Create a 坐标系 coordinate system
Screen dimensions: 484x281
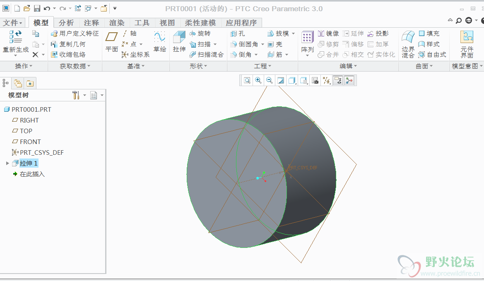[135, 55]
